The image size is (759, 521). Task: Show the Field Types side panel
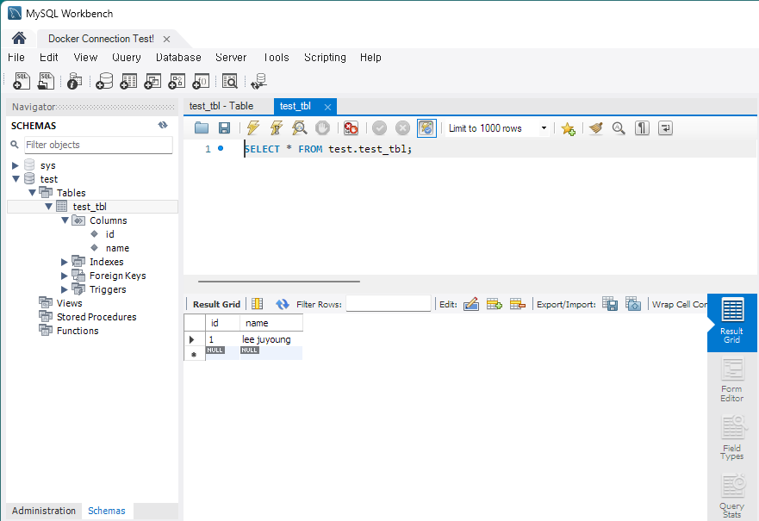click(731, 438)
